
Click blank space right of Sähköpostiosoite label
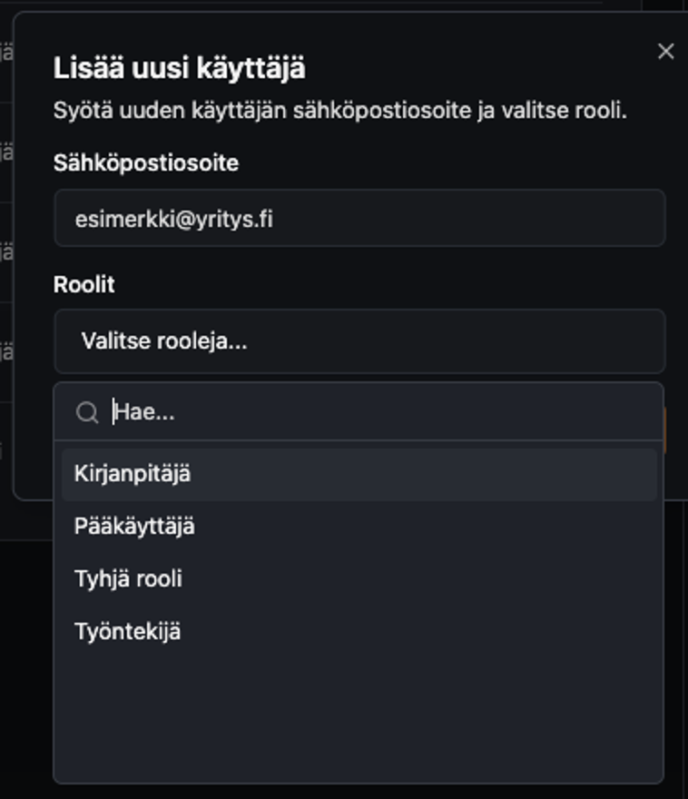point(454,163)
